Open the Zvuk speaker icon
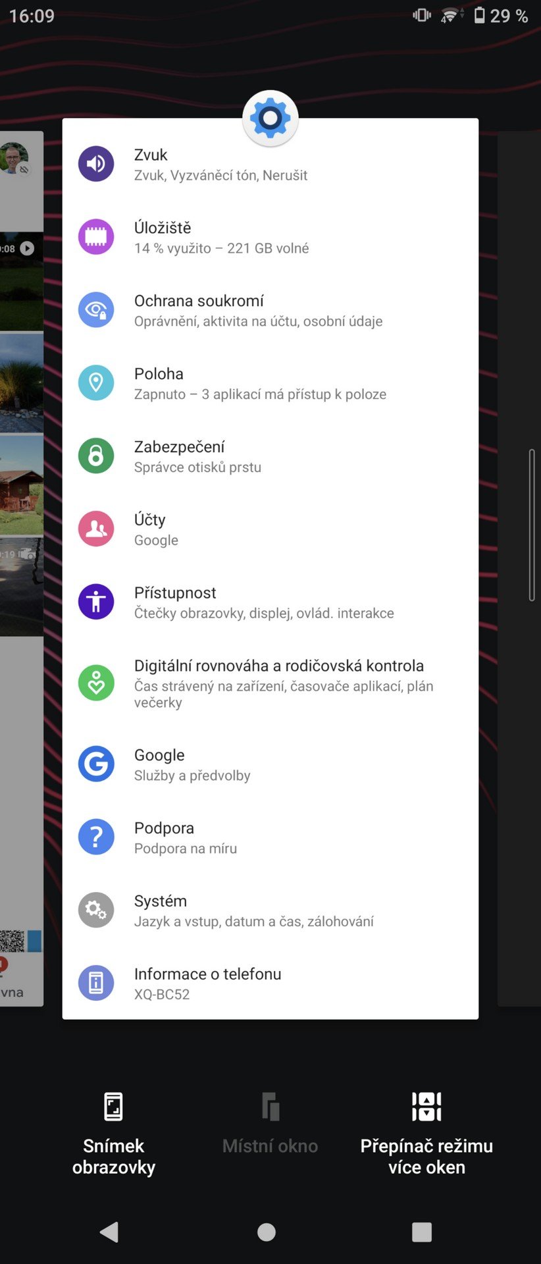This screenshot has height=1264, width=541. coord(96,164)
